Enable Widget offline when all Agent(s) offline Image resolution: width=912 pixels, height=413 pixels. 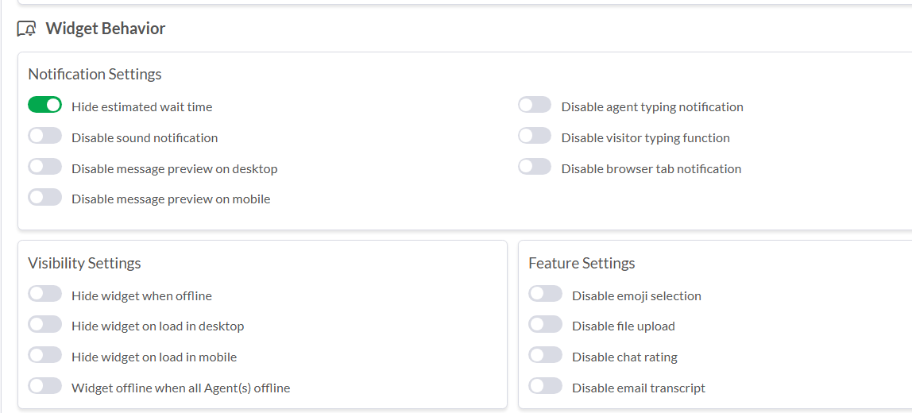(44, 387)
